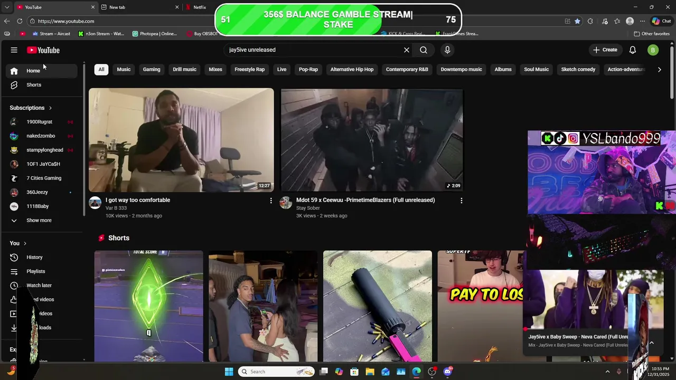Open options for 'I got way too comfortable'

(x=271, y=201)
